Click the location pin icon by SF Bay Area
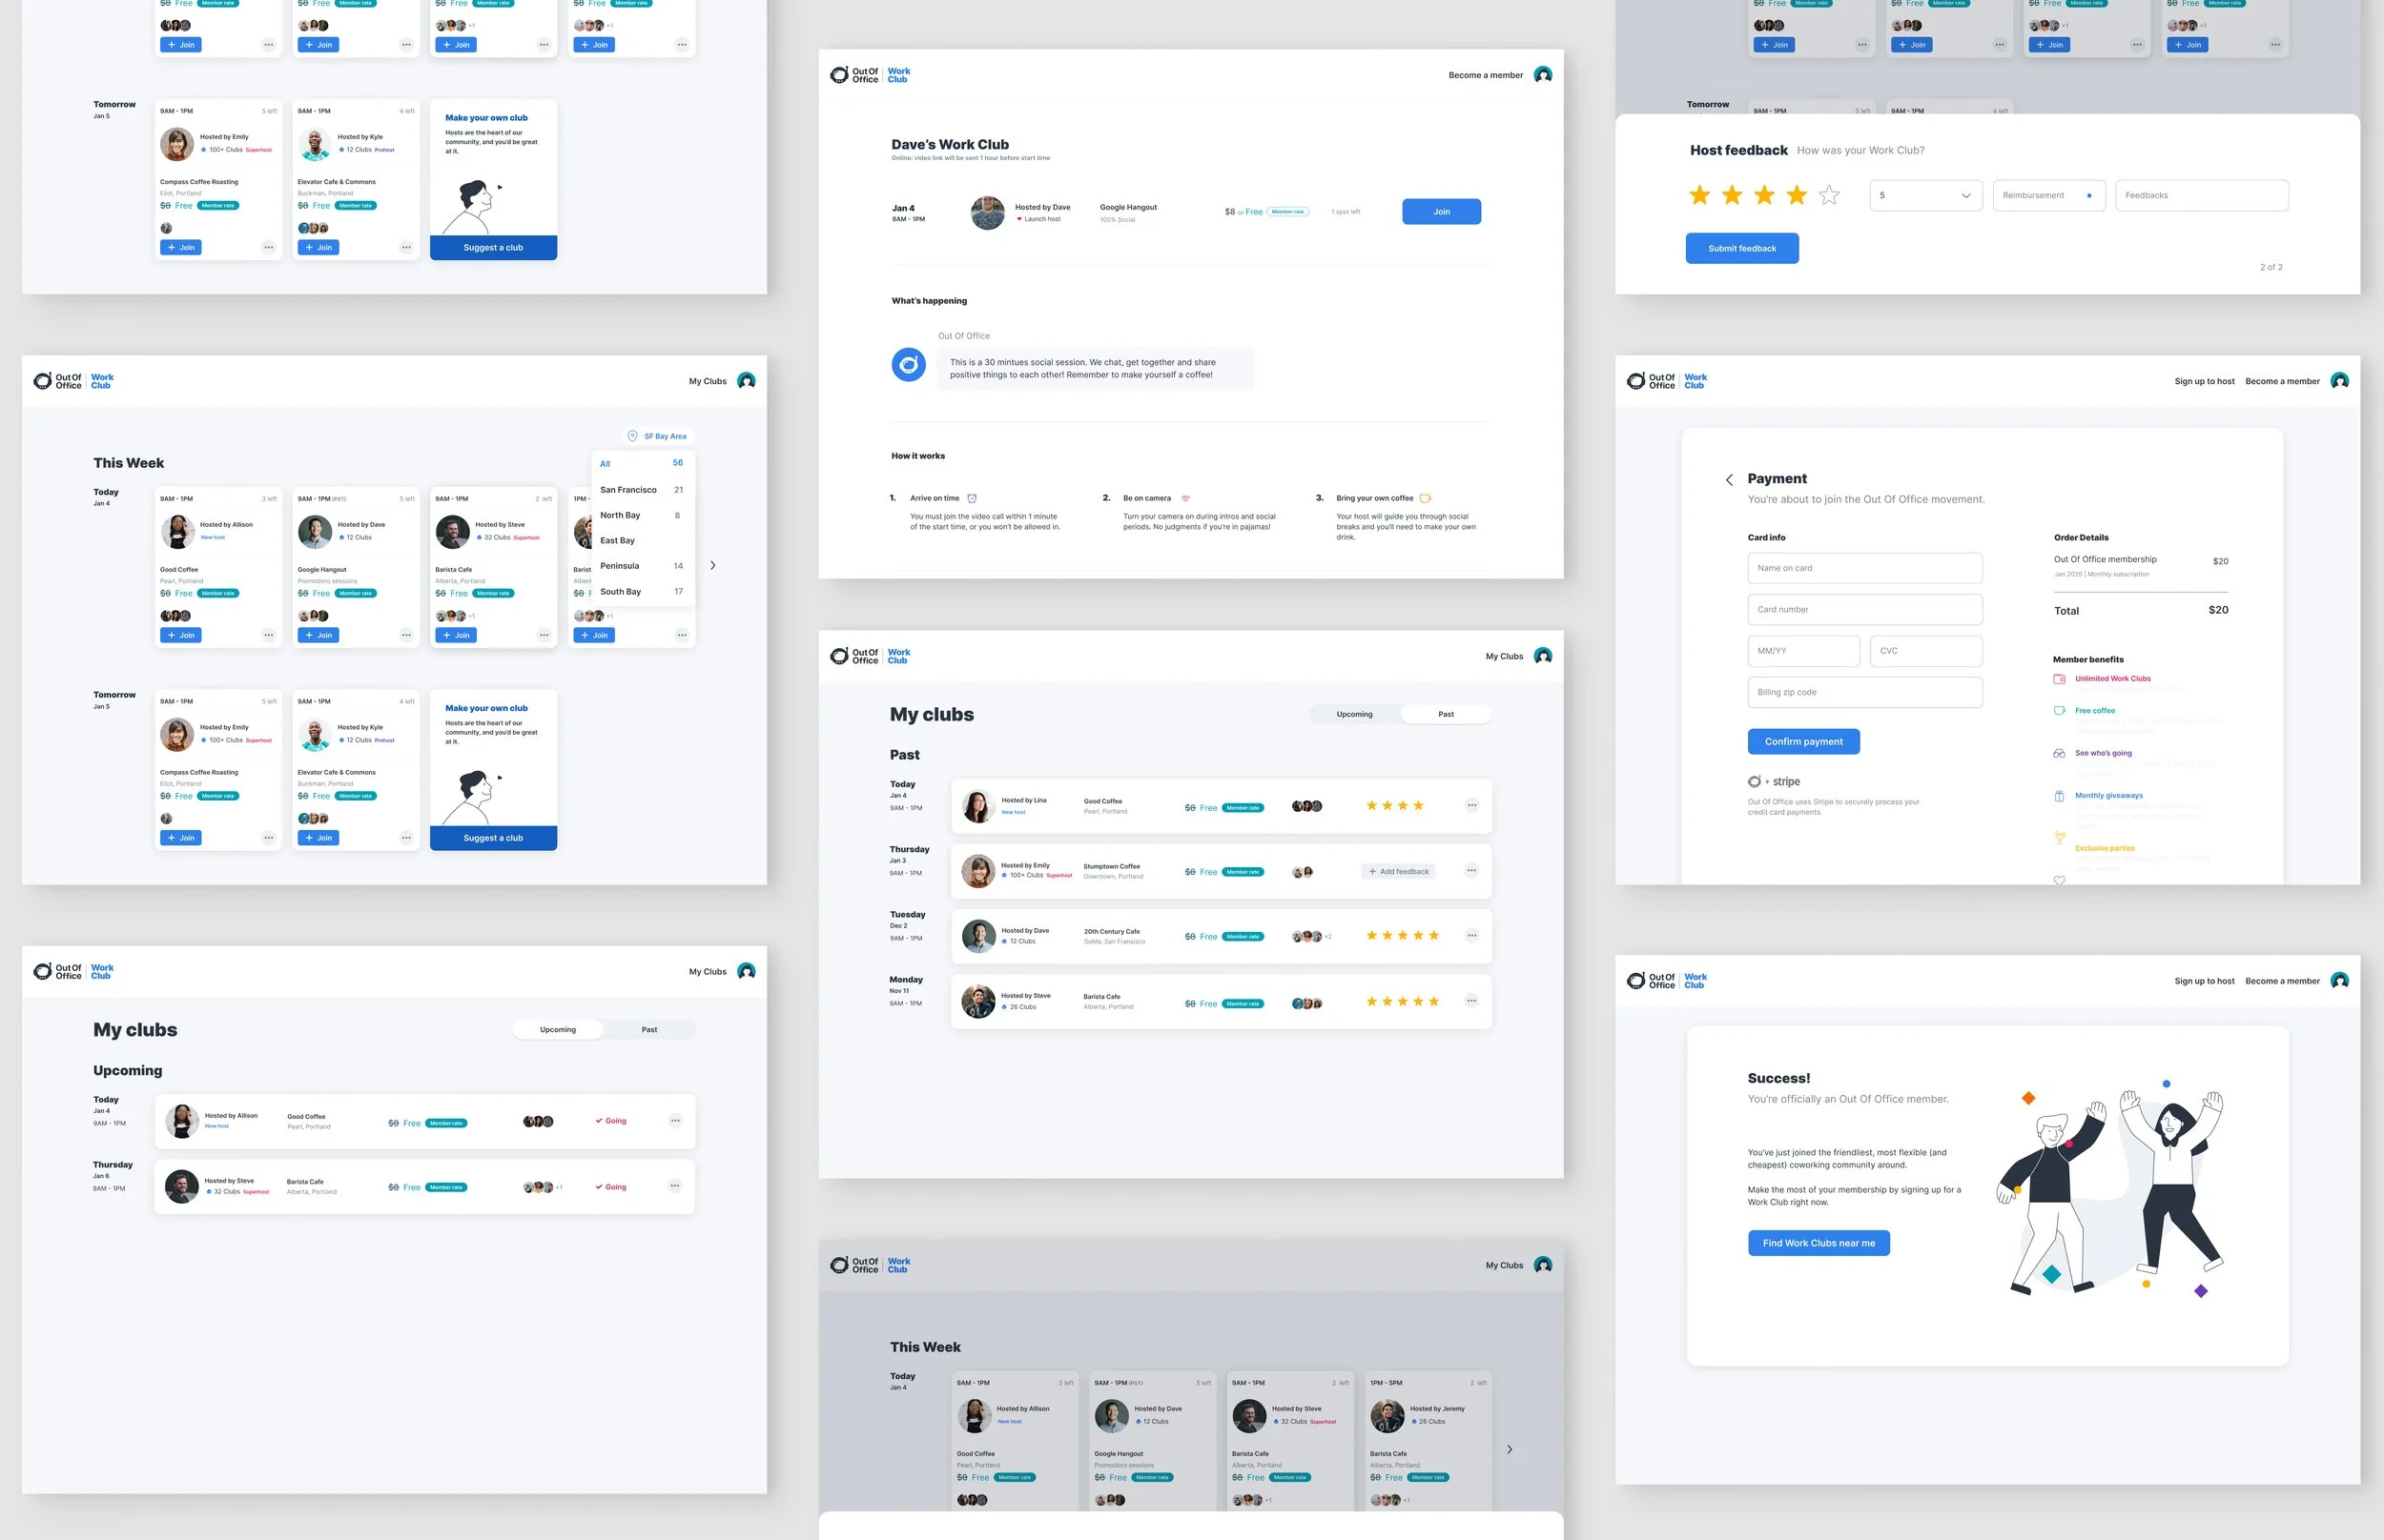Image resolution: width=2384 pixels, height=1540 pixels. tap(632, 436)
